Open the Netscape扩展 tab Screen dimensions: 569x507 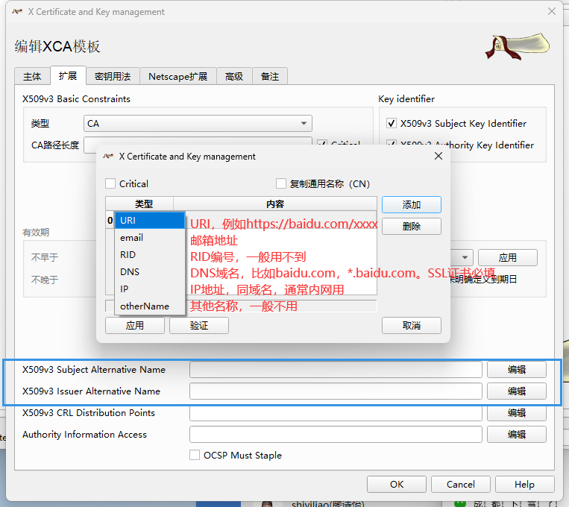(x=177, y=76)
